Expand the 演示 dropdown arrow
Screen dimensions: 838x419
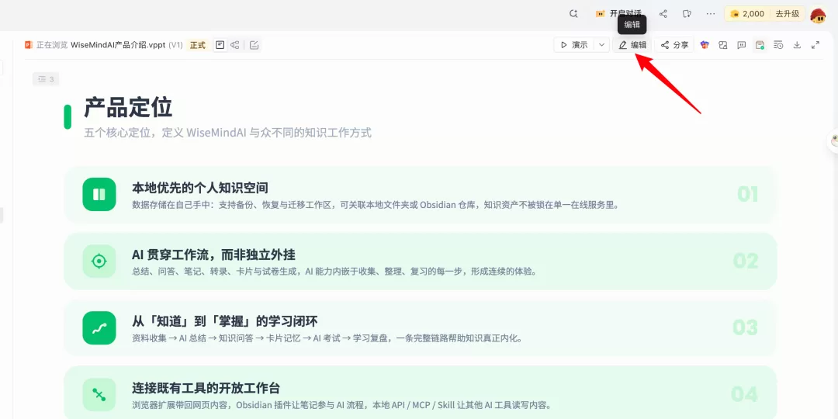tap(602, 45)
